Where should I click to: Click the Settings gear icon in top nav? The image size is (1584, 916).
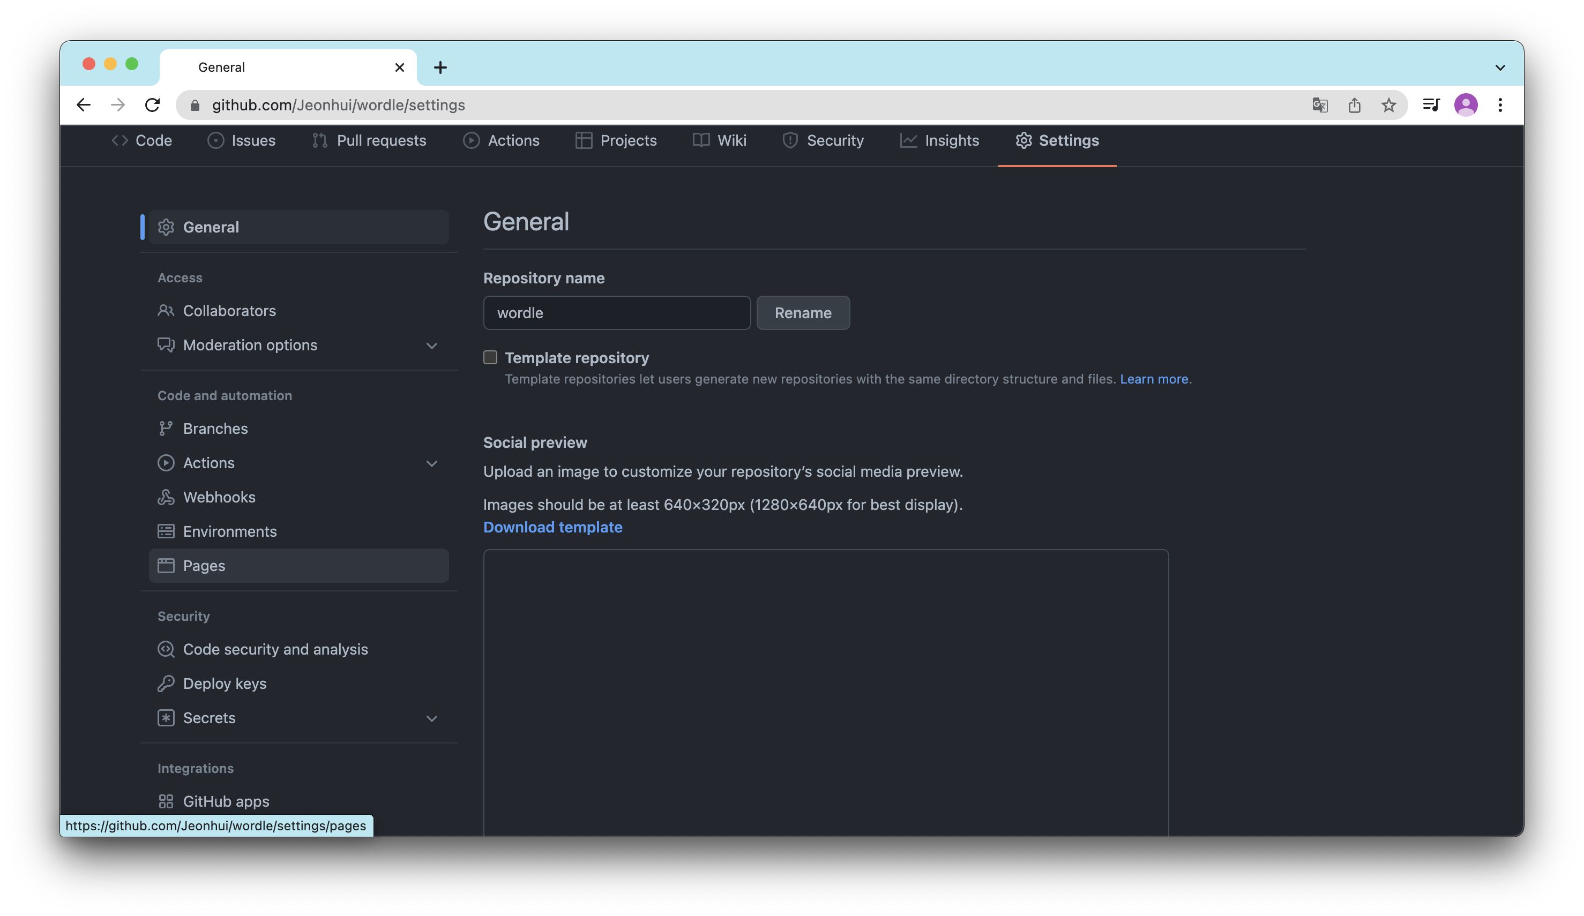(x=1023, y=141)
